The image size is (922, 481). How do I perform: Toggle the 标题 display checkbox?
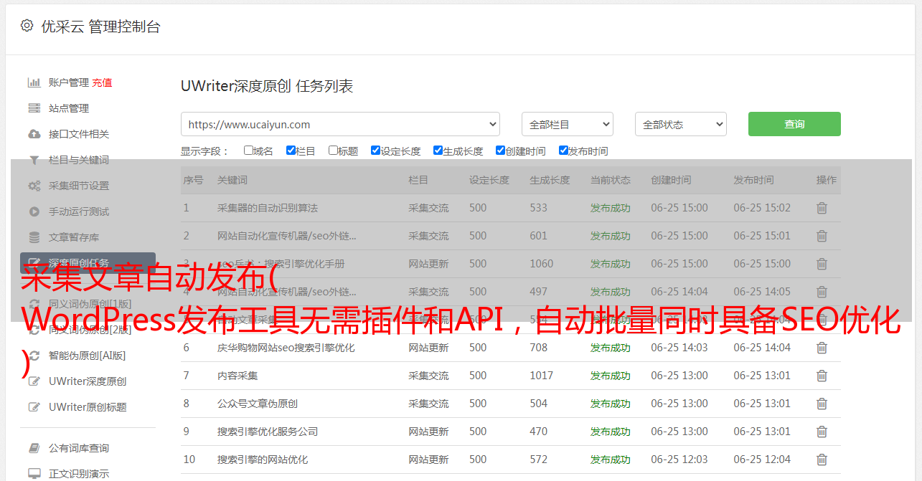pyautogui.click(x=333, y=151)
